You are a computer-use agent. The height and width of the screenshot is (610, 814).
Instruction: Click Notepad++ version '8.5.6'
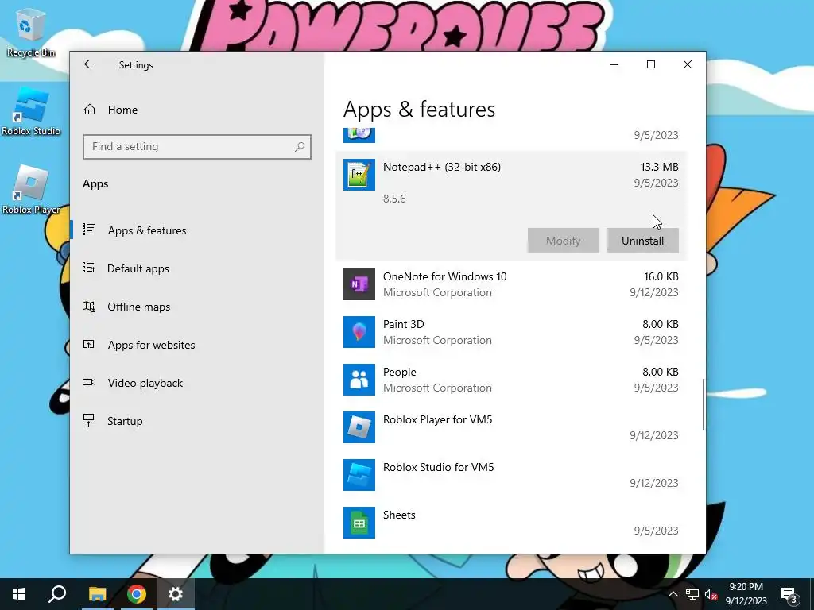(x=394, y=199)
